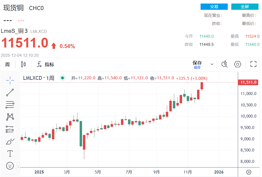The image size is (262, 177).
Task: Open the emoji icons tool
Action: 10,166
